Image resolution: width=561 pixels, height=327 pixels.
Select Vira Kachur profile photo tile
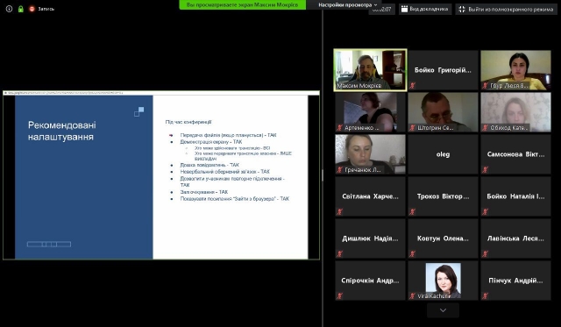pyautogui.click(x=443, y=281)
